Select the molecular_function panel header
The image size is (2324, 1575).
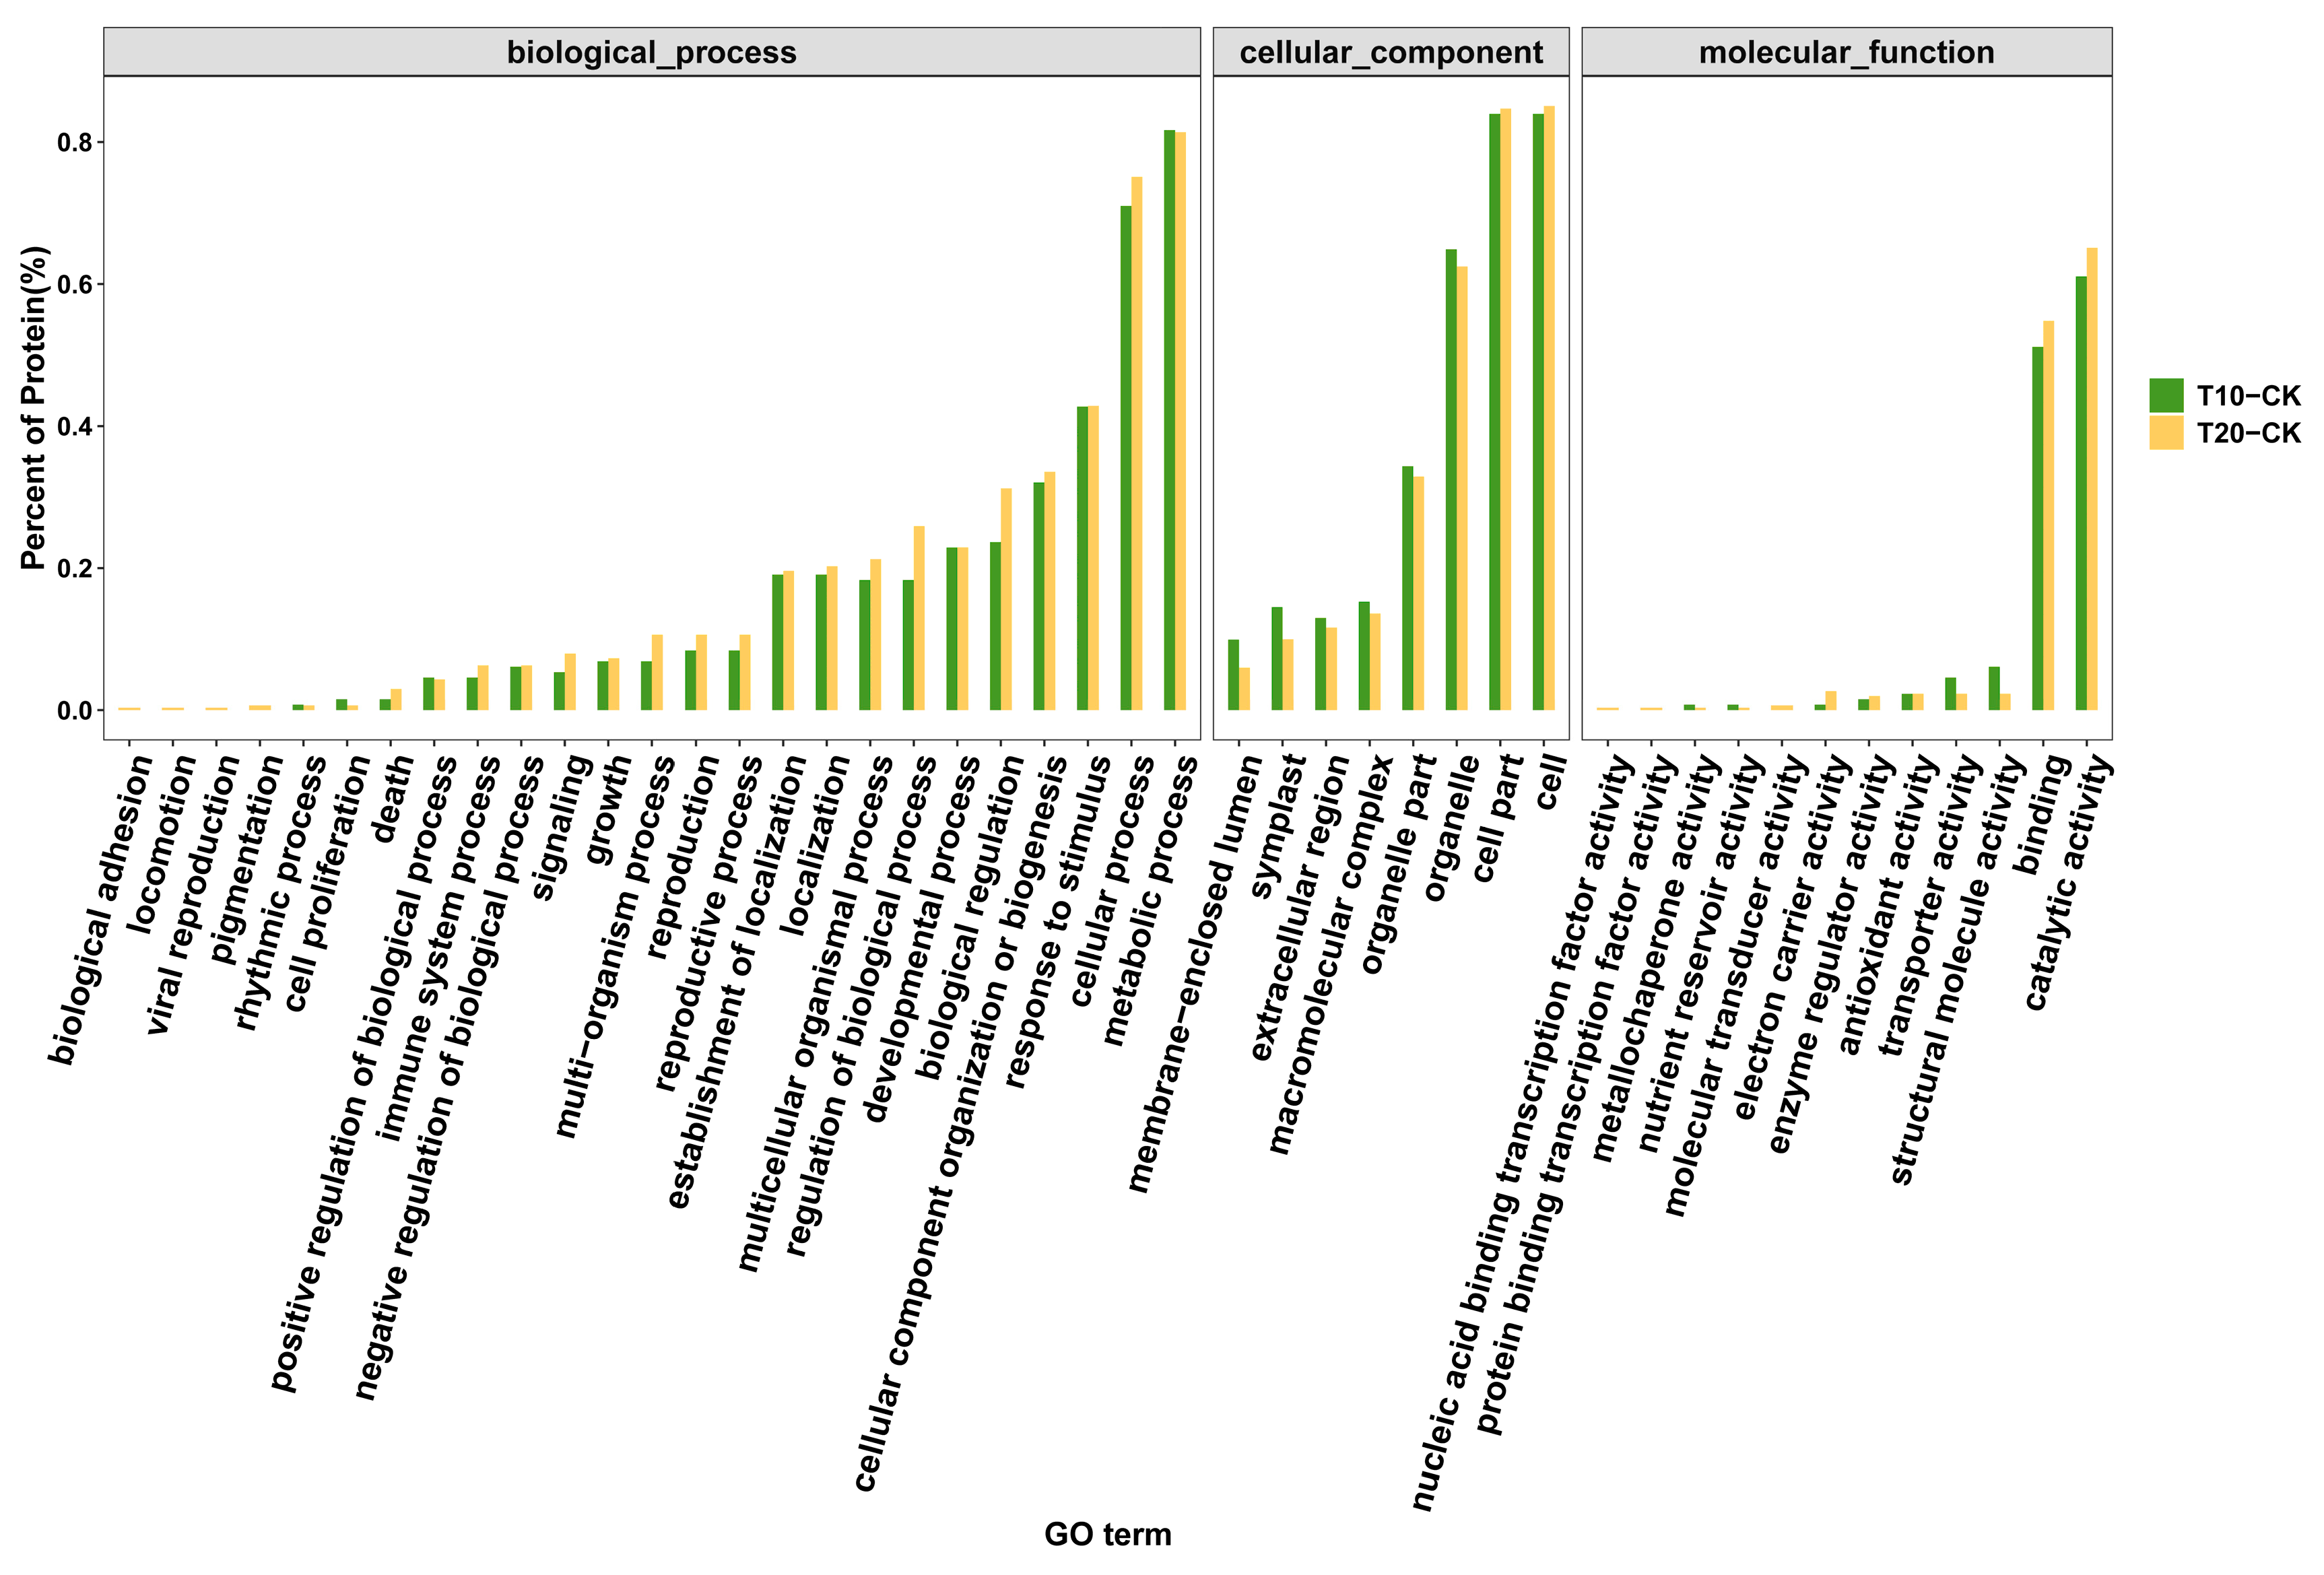click(x=1846, y=52)
